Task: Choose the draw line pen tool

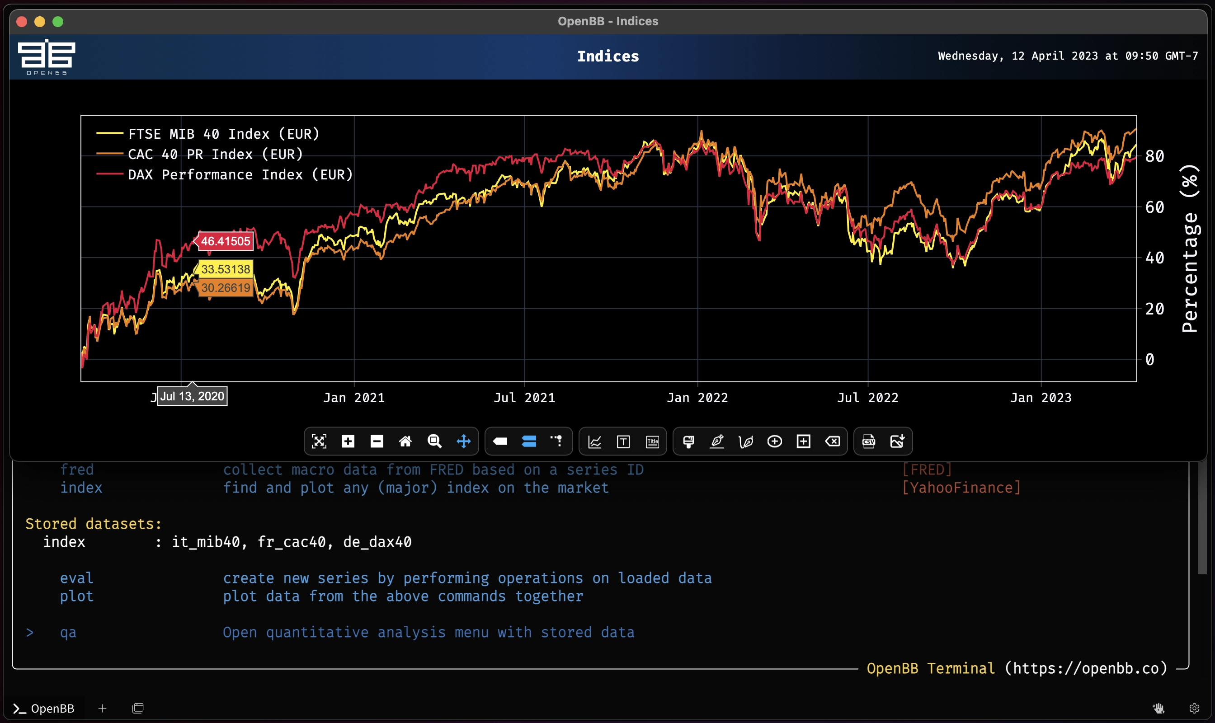Action: click(x=717, y=441)
